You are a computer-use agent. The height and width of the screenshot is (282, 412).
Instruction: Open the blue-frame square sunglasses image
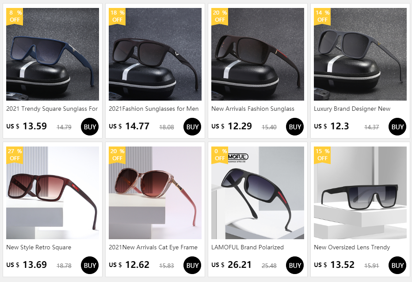53,54
